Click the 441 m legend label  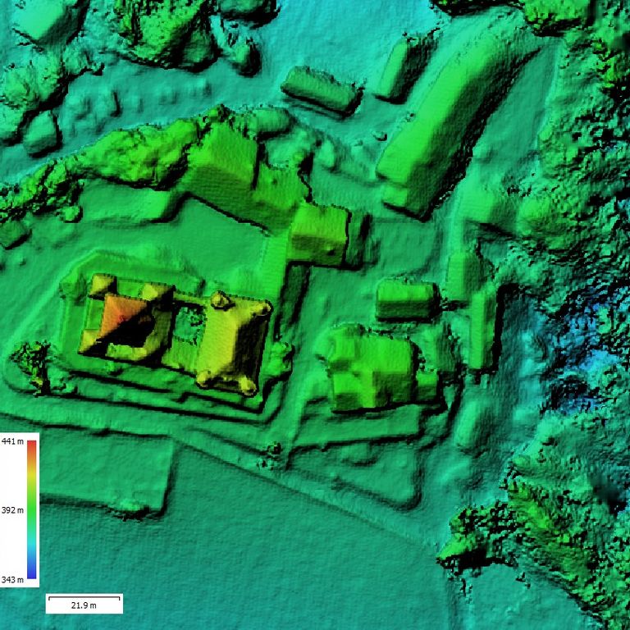[12, 441]
